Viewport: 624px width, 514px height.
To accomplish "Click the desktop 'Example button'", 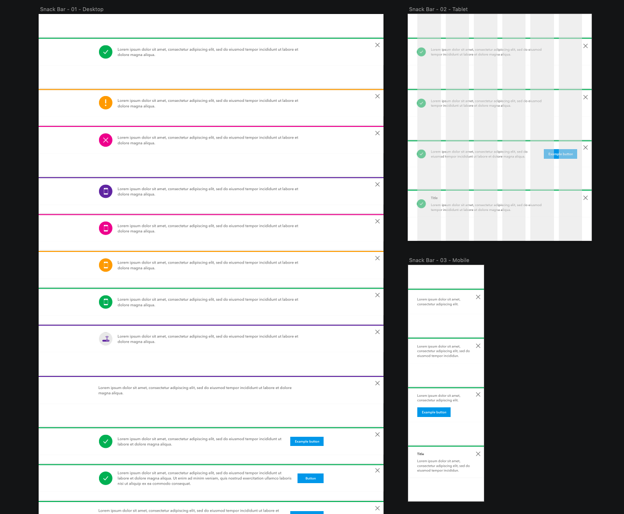I will pyautogui.click(x=307, y=442).
